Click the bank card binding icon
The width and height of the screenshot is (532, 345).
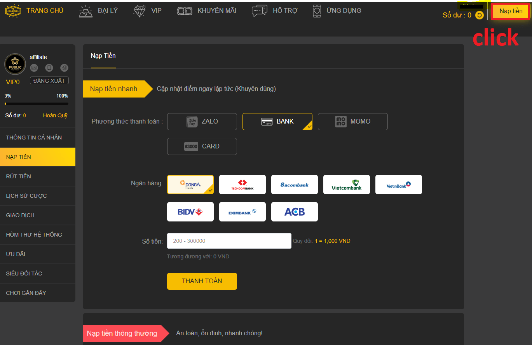(65, 68)
